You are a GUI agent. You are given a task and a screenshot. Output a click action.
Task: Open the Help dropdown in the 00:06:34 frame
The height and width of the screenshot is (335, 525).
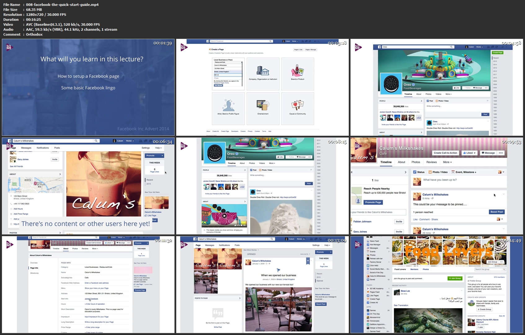coord(158,148)
